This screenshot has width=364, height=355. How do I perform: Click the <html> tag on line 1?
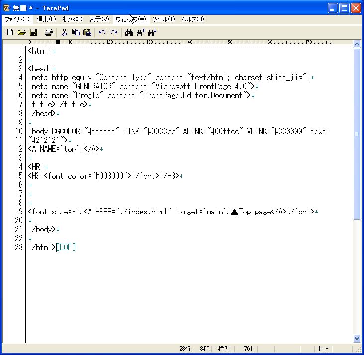(x=40, y=51)
